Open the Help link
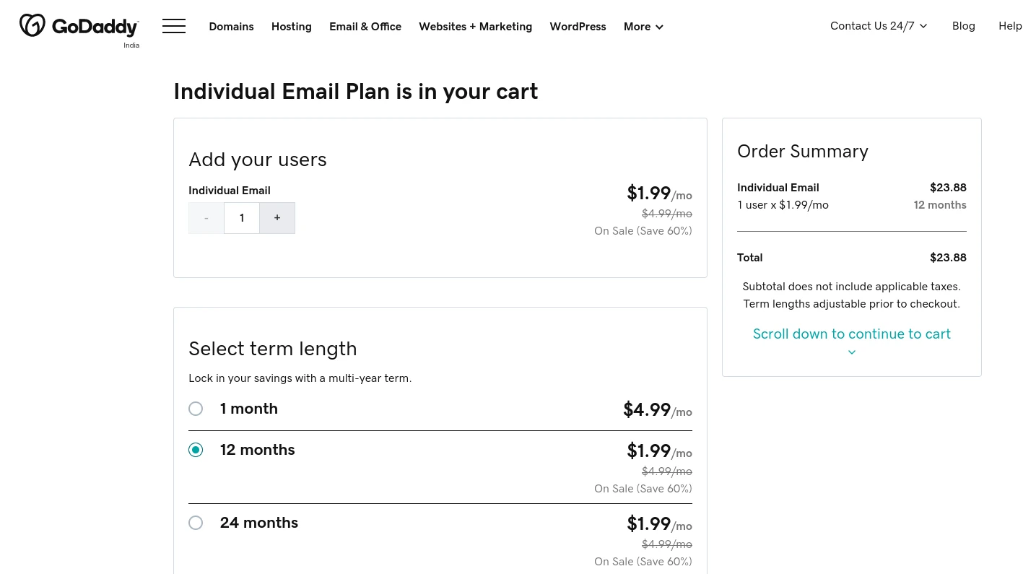The height and width of the screenshot is (574, 1036). (x=1010, y=26)
